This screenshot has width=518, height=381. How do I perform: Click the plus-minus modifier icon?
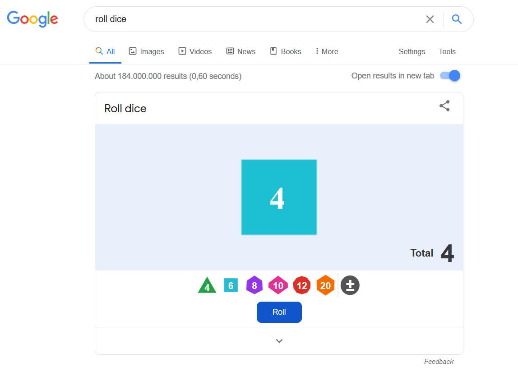coord(350,285)
